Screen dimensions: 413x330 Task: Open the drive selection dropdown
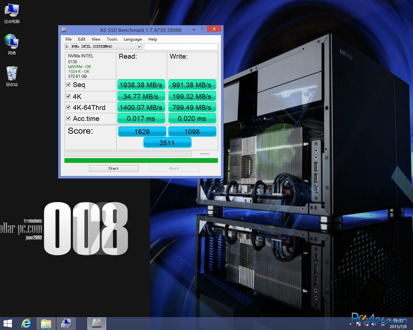click(x=103, y=47)
